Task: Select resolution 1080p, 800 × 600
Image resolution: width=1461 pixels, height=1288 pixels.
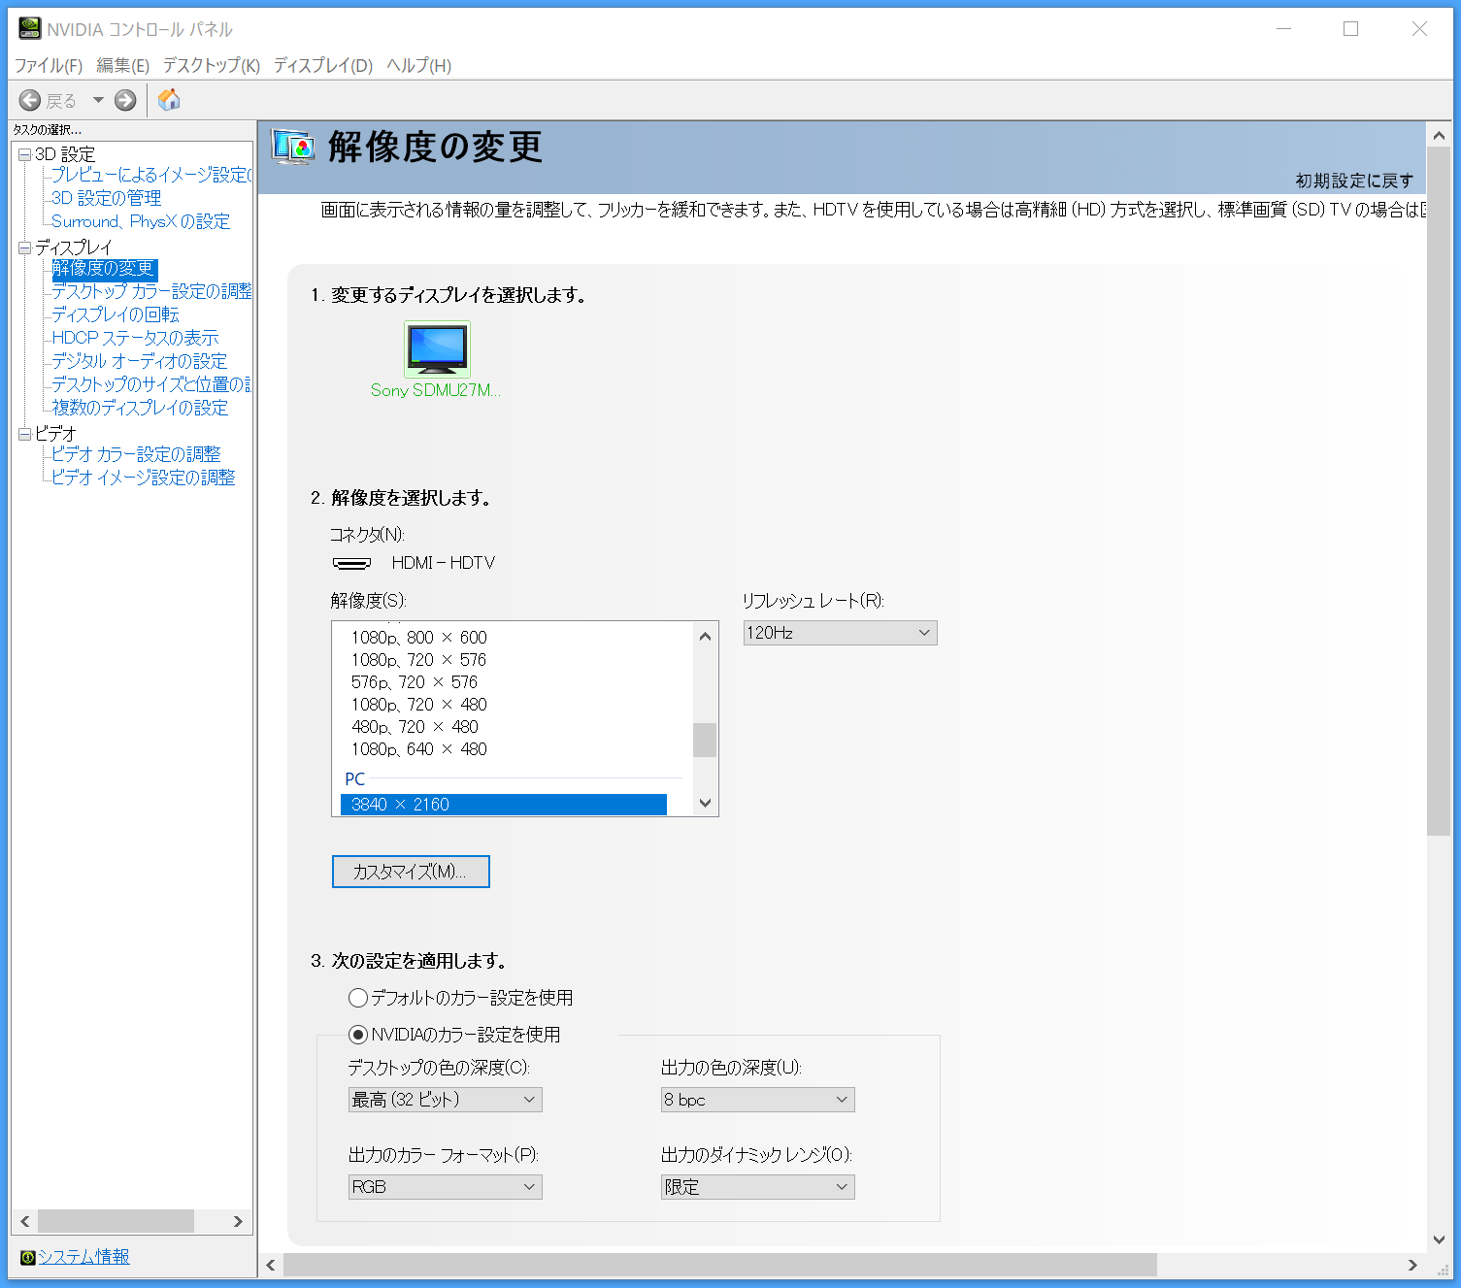Action: [x=419, y=638]
